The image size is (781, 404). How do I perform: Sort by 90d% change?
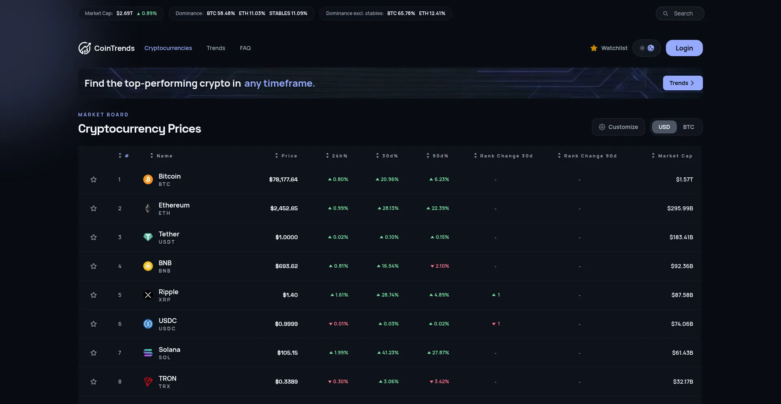437,156
